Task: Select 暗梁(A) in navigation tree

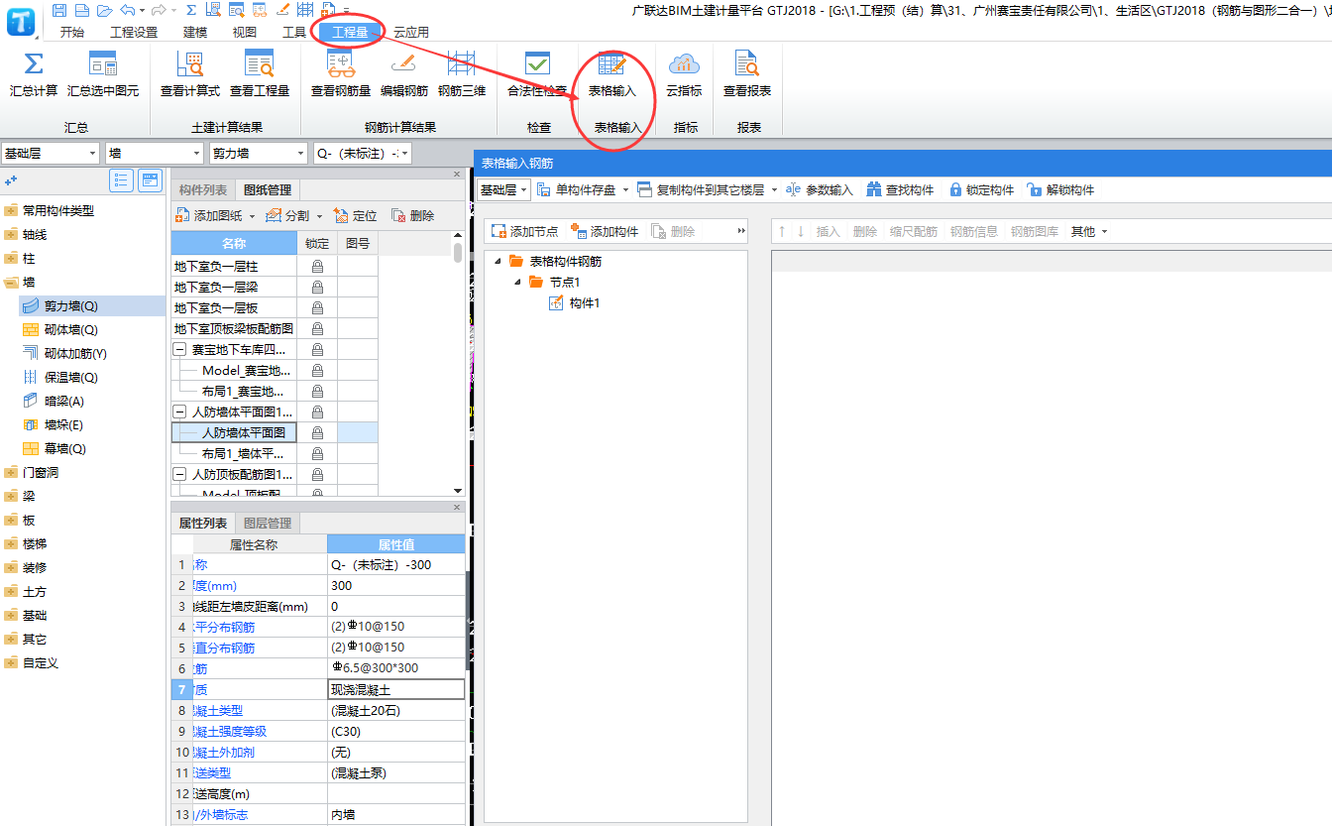Action: pyautogui.click(x=63, y=401)
